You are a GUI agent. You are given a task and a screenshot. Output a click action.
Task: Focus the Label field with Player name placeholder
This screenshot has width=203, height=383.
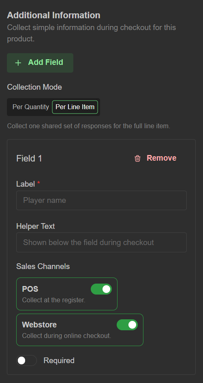coord(101,200)
